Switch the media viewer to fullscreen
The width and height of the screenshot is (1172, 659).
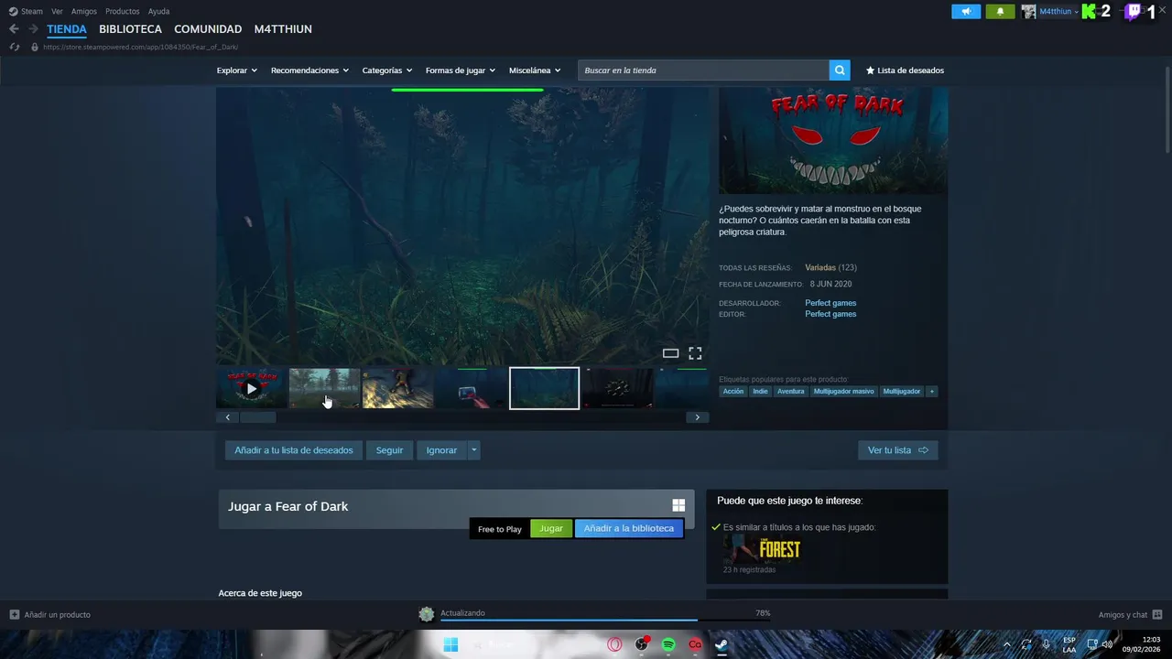tap(695, 353)
